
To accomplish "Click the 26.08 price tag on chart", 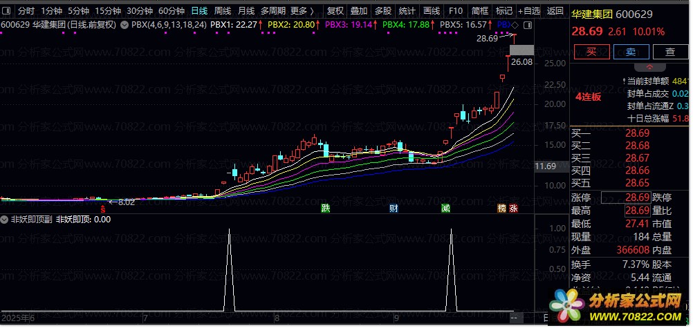I will 521,62.
